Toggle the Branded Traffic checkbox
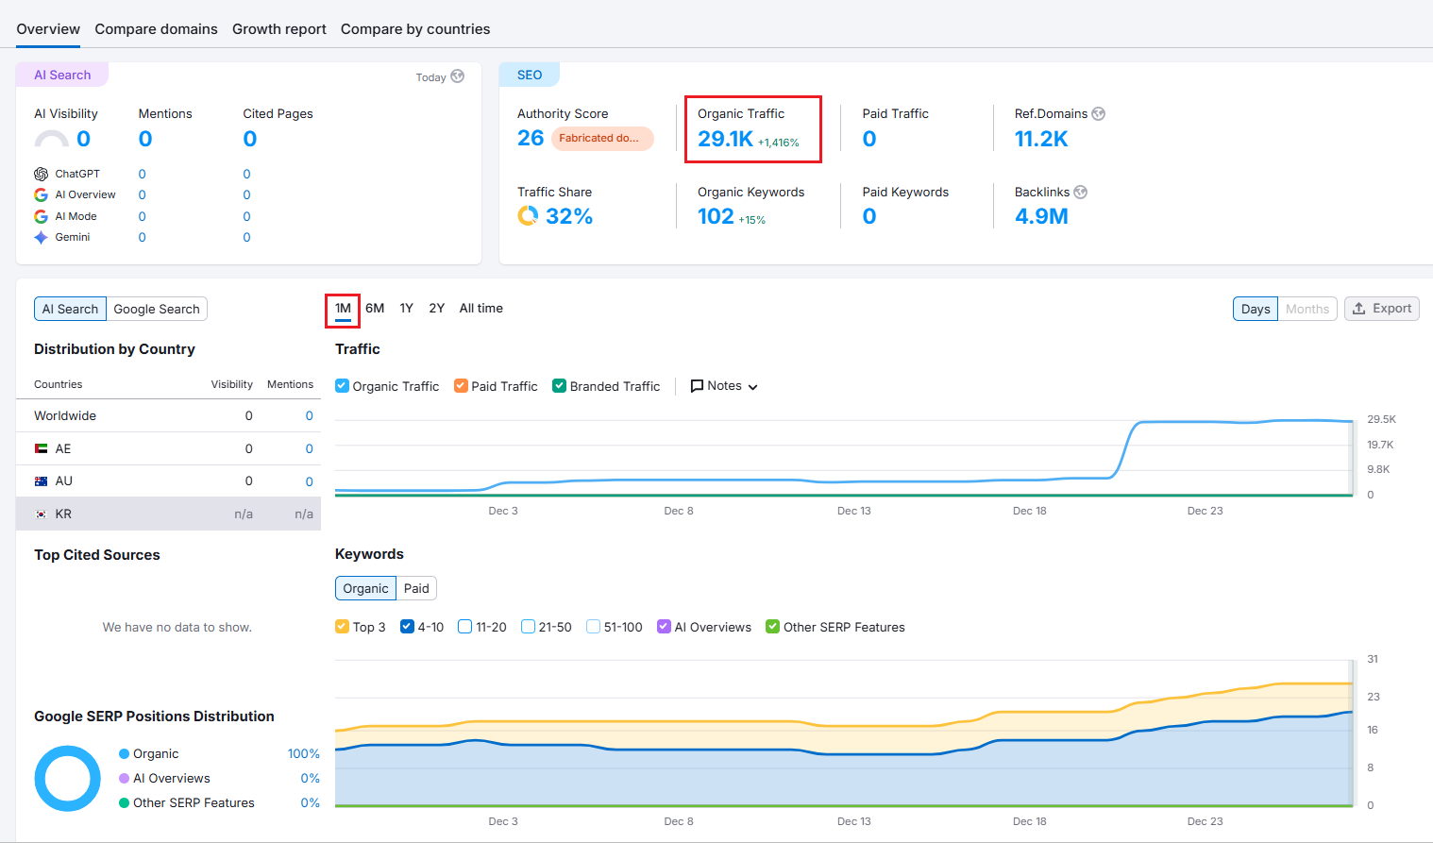Viewport: 1433px width, 843px height. pos(560,386)
